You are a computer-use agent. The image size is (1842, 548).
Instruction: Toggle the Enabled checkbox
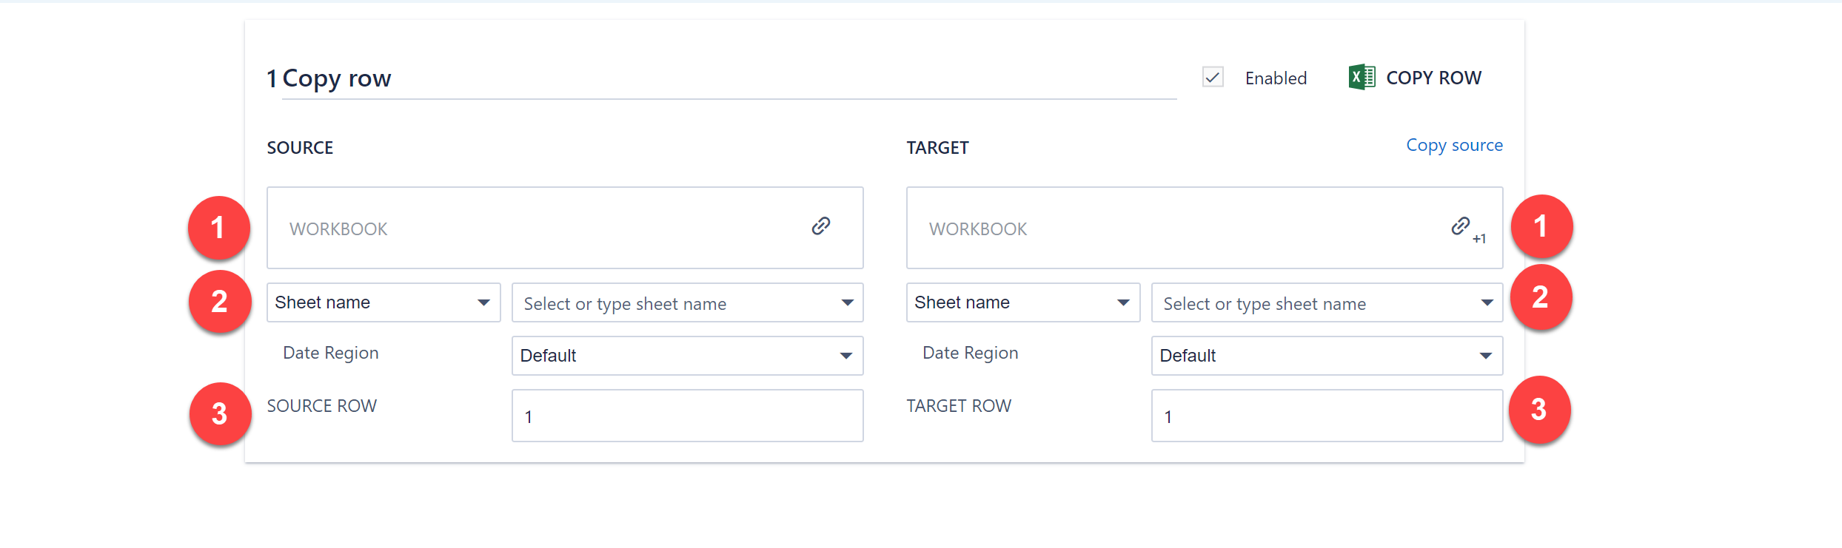coord(1213,77)
